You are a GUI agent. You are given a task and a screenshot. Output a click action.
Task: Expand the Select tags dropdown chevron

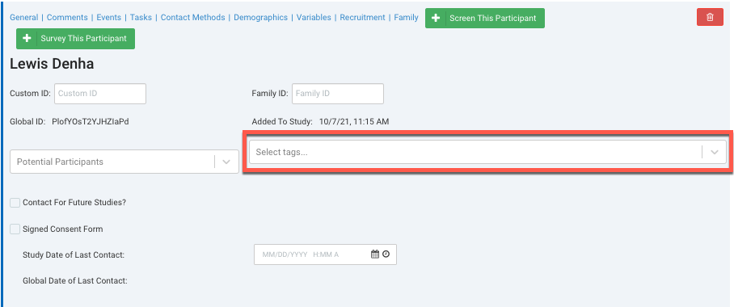click(x=715, y=152)
